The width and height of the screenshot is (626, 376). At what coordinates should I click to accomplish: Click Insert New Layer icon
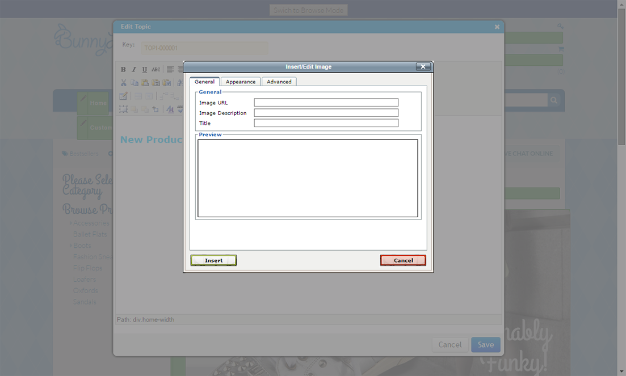[x=123, y=109]
